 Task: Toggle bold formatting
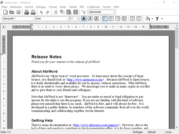click(84, 19)
